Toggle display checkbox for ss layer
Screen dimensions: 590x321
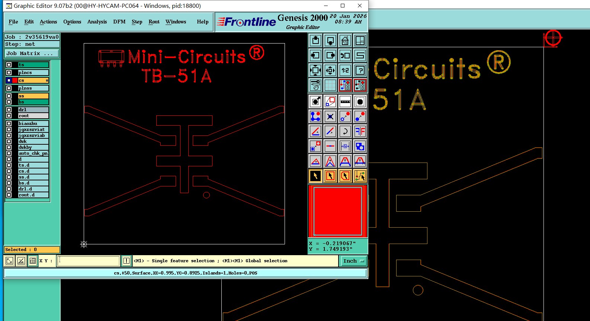9,96
